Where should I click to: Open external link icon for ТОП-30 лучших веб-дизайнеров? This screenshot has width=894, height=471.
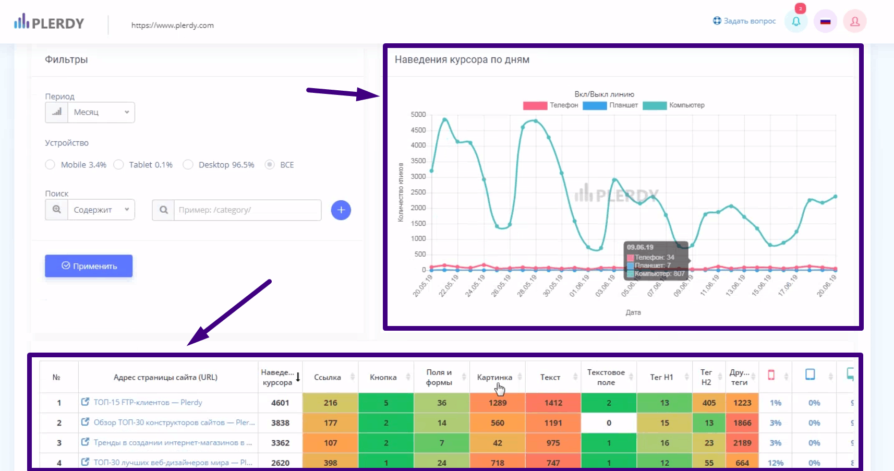(x=86, y=462)
